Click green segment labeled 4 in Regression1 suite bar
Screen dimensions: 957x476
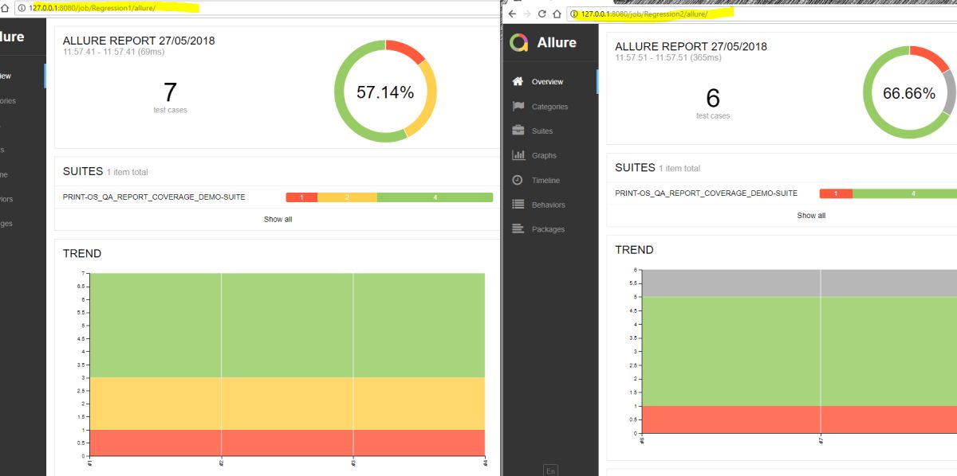(x=435, y=197)
